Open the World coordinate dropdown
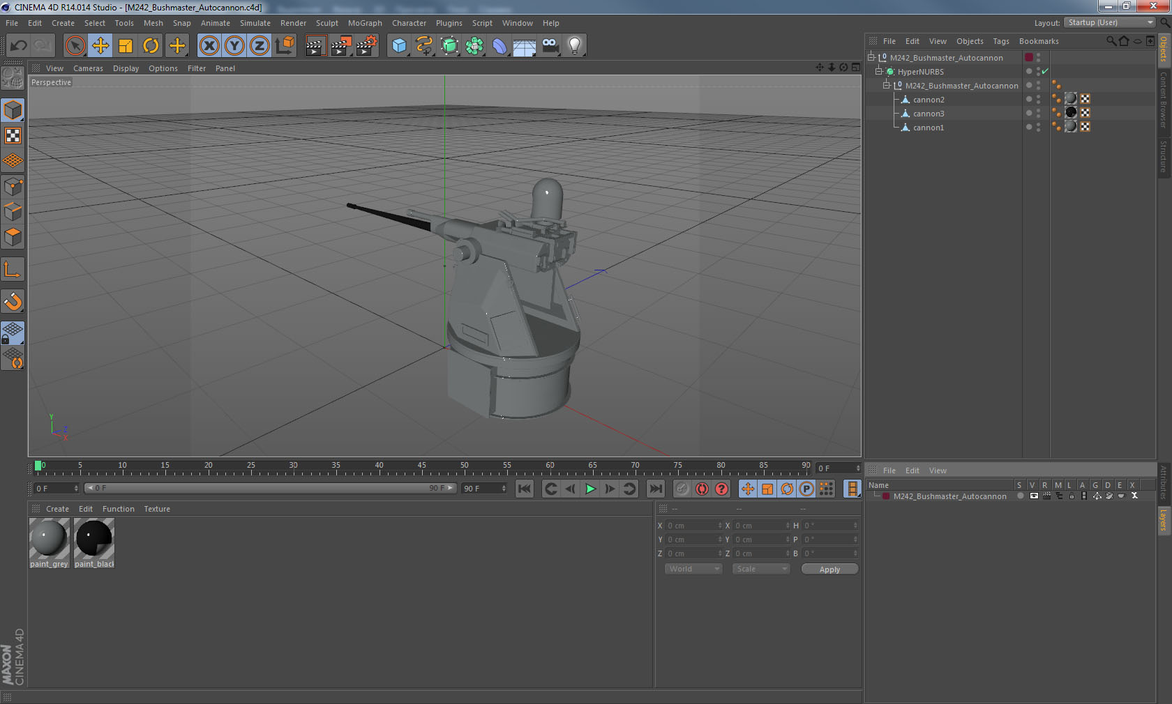1172x704 pixels. pyautogui.click(x=693, y=569)
